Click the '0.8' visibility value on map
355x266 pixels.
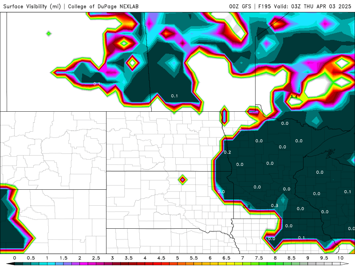(x=247, y=207)
